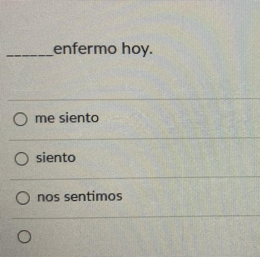
Task: Click divider between "me siento" and "siento"
Action: coord(134,139)
